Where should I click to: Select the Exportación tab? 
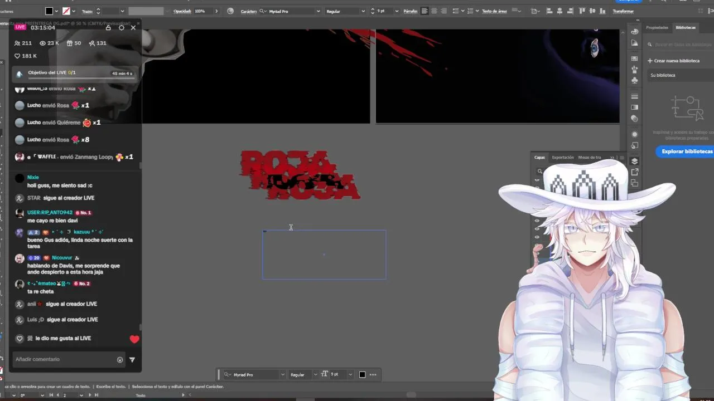pyautogui.click(x=562, y=158)
